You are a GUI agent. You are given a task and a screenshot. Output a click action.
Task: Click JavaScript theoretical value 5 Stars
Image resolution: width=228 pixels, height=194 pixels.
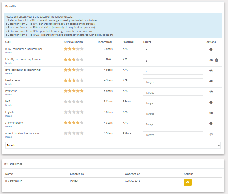(108, 91)
